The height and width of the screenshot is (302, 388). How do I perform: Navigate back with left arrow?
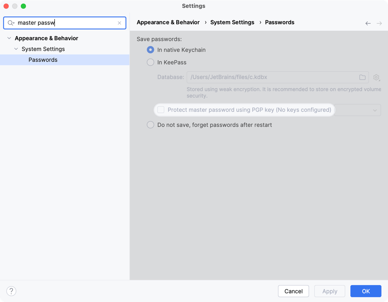coord(368,23)
